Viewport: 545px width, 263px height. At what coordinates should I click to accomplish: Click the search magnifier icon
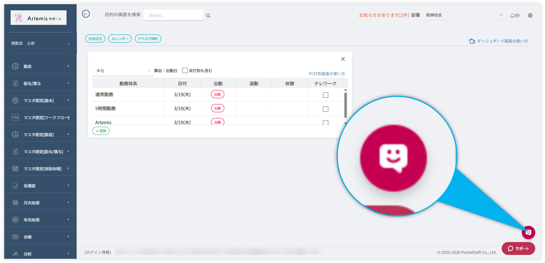[x=208, y=16]
